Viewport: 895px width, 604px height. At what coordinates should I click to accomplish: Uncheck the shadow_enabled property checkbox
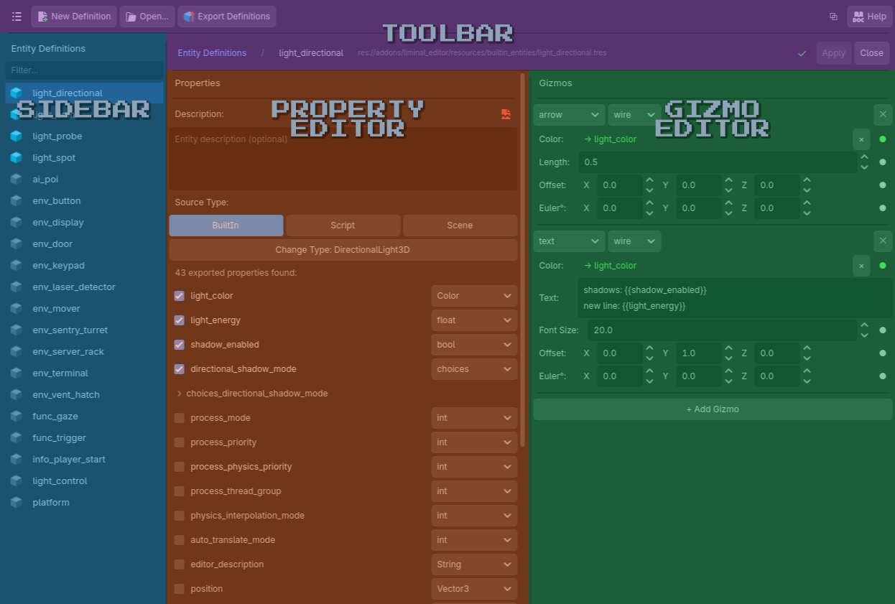coord(180,345)
